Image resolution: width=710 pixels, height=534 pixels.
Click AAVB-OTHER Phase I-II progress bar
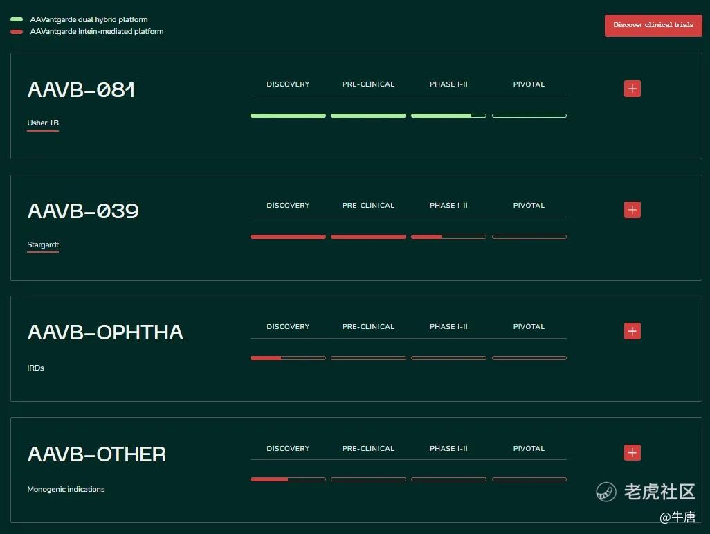click(x=448, y=479)
